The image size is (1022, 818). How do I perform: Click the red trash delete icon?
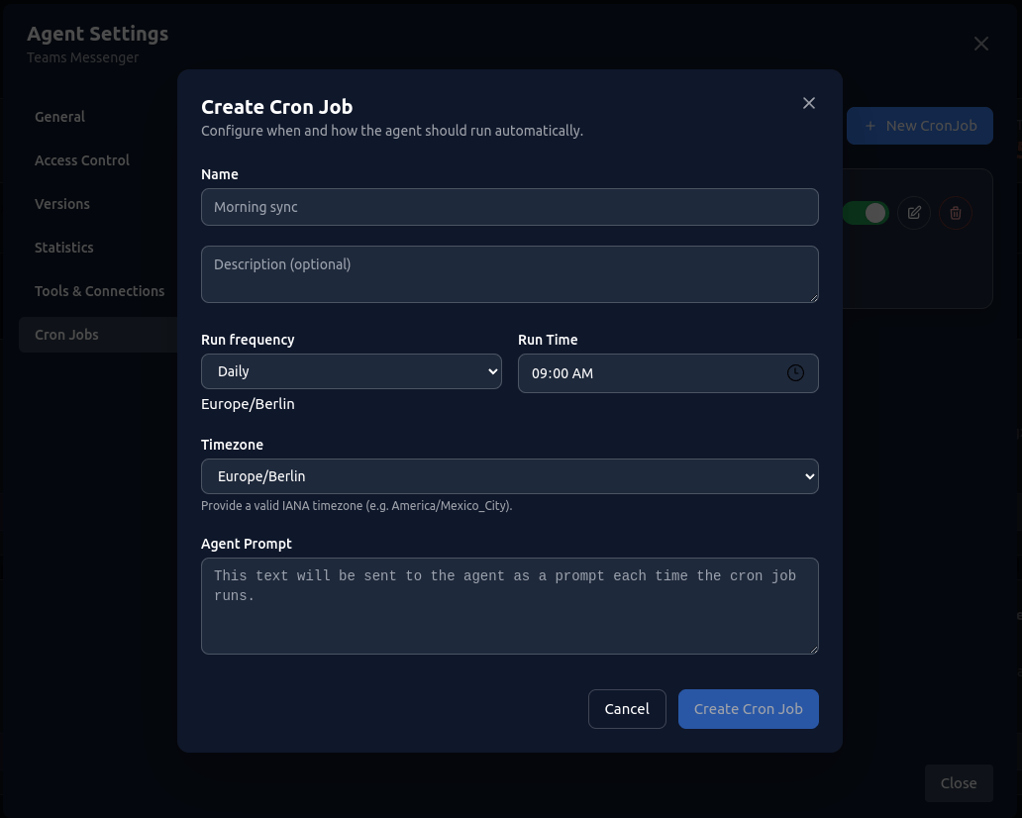coord(956,213)
